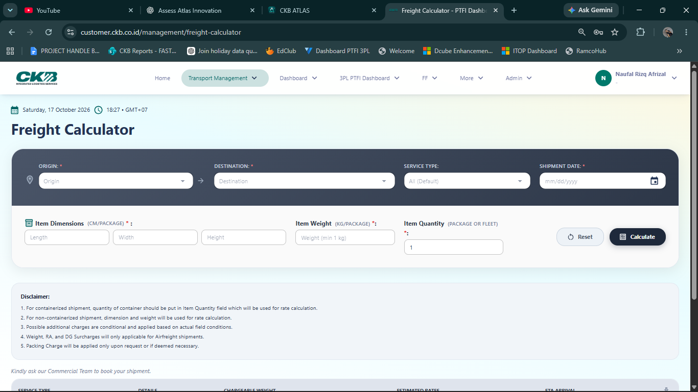The image size is (698, 392).
Task: Click the Reset button
Action: pos(580,237)
